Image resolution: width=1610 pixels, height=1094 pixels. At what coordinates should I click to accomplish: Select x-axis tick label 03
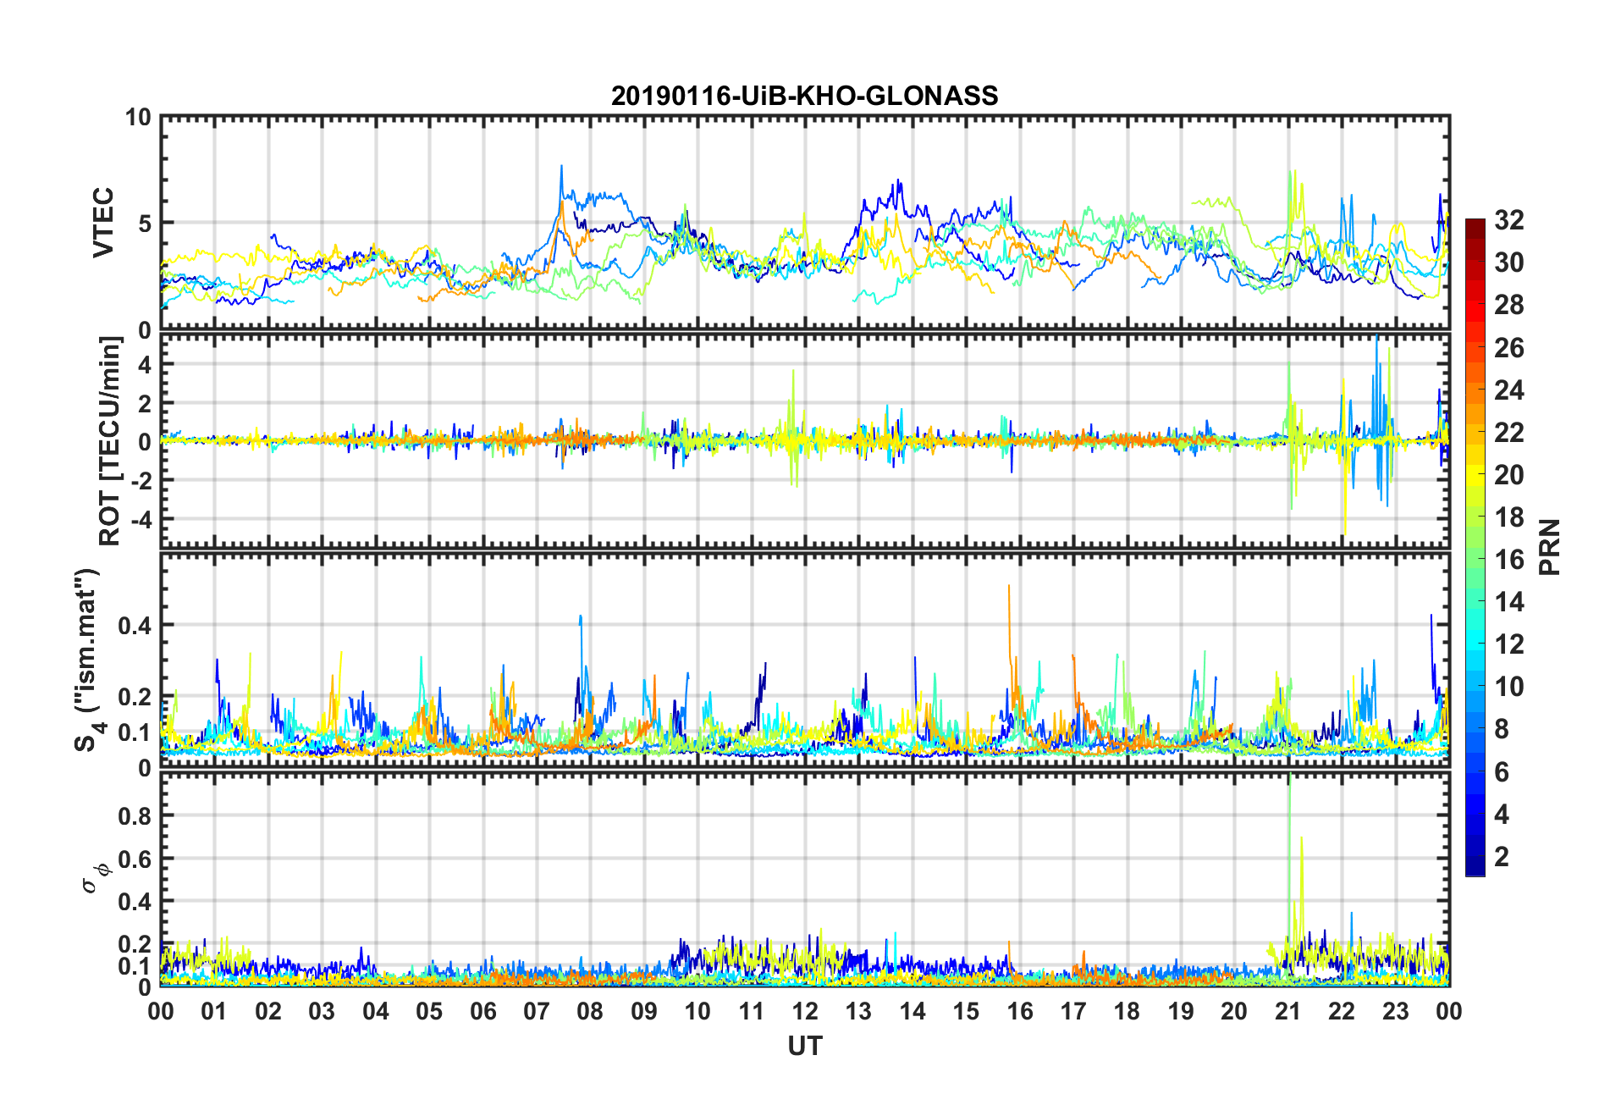pos(322,1011)
